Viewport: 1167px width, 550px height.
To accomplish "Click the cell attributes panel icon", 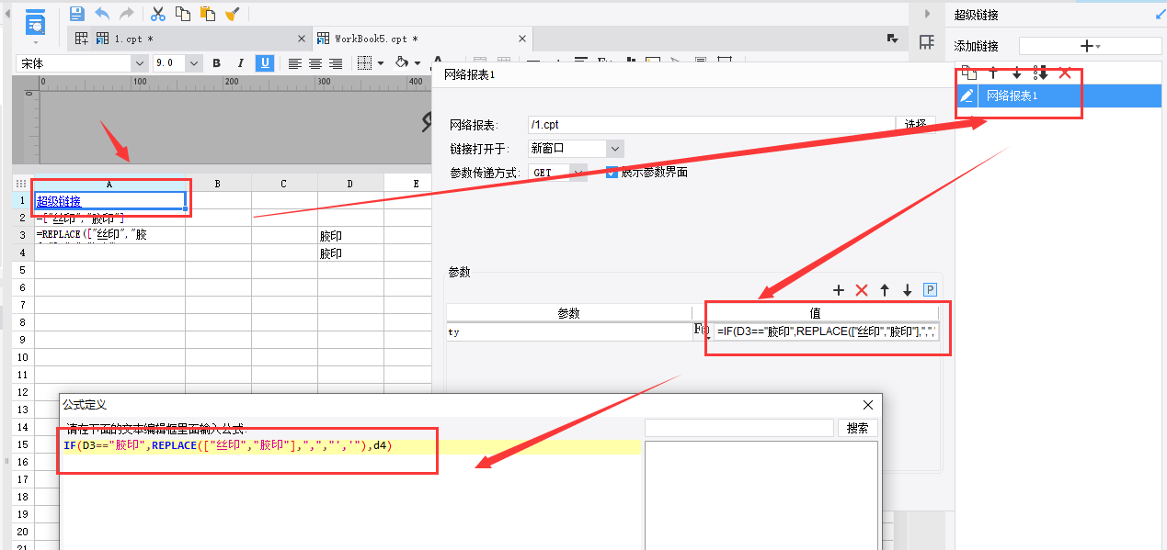I will (926, 41).
